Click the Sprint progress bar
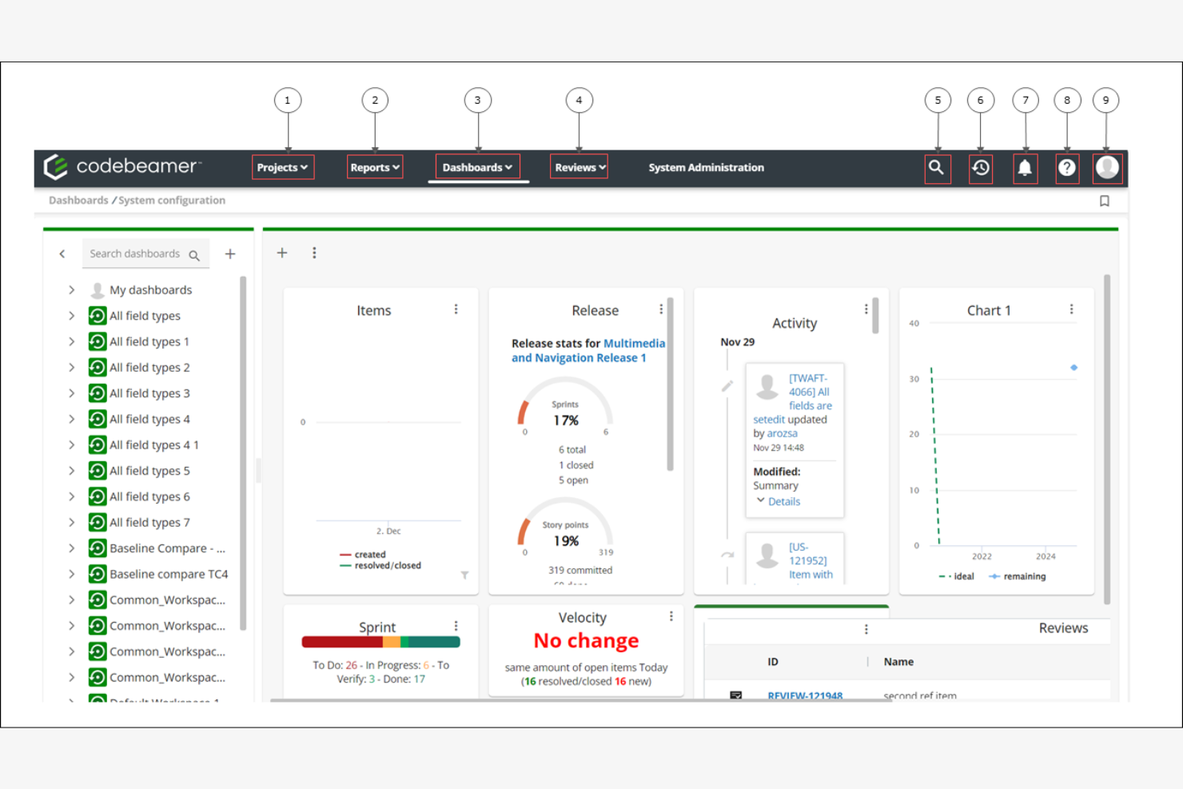The height and width of the screenshot is (789, 1183). pyautogui.click(x=380, y=641)
